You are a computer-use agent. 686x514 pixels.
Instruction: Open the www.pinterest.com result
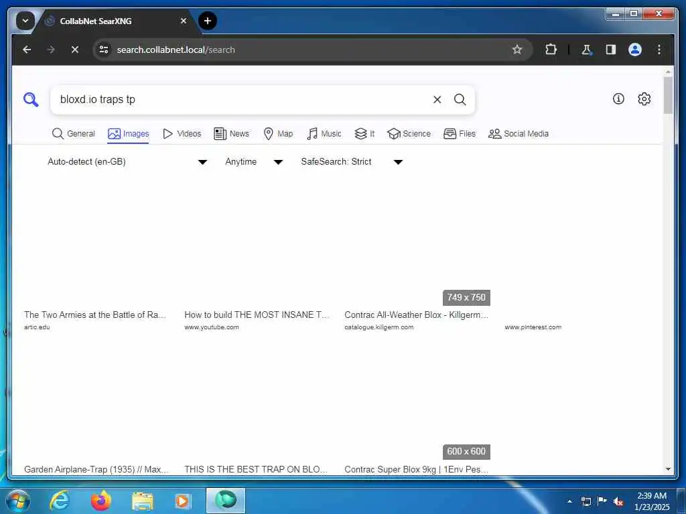[533, 327]
